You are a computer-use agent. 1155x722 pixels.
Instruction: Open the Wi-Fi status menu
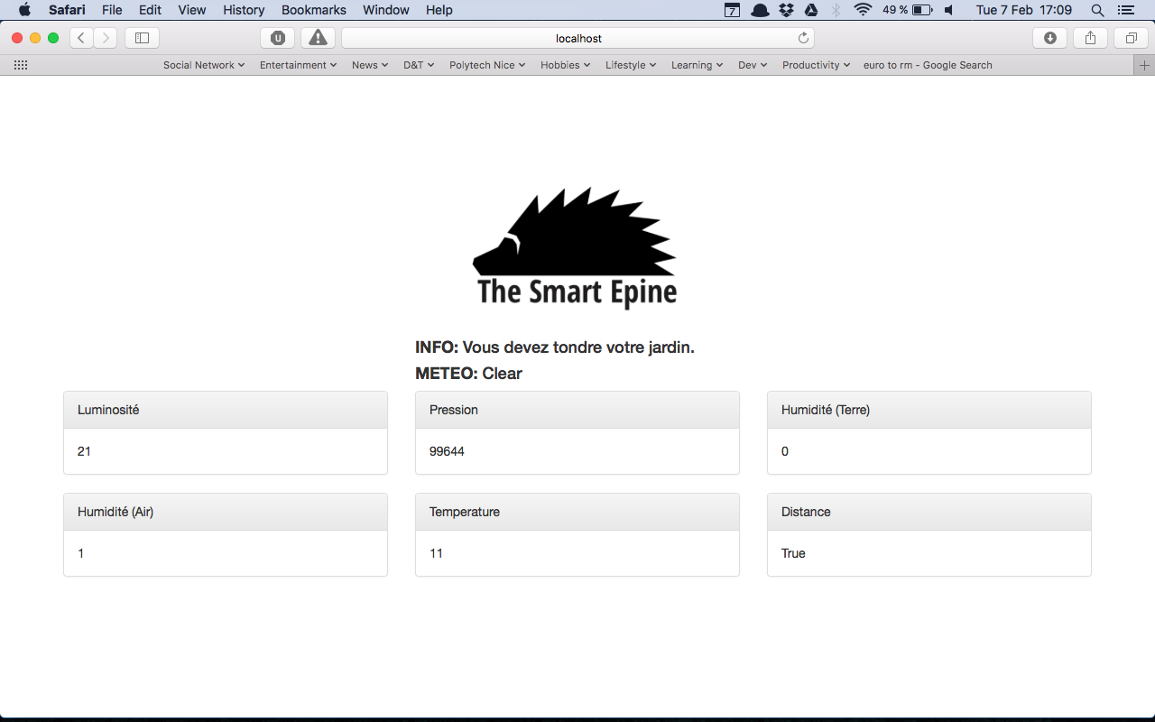(864, 10)
